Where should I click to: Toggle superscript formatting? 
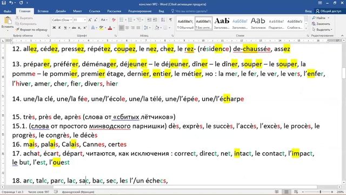tap(85, 28)
